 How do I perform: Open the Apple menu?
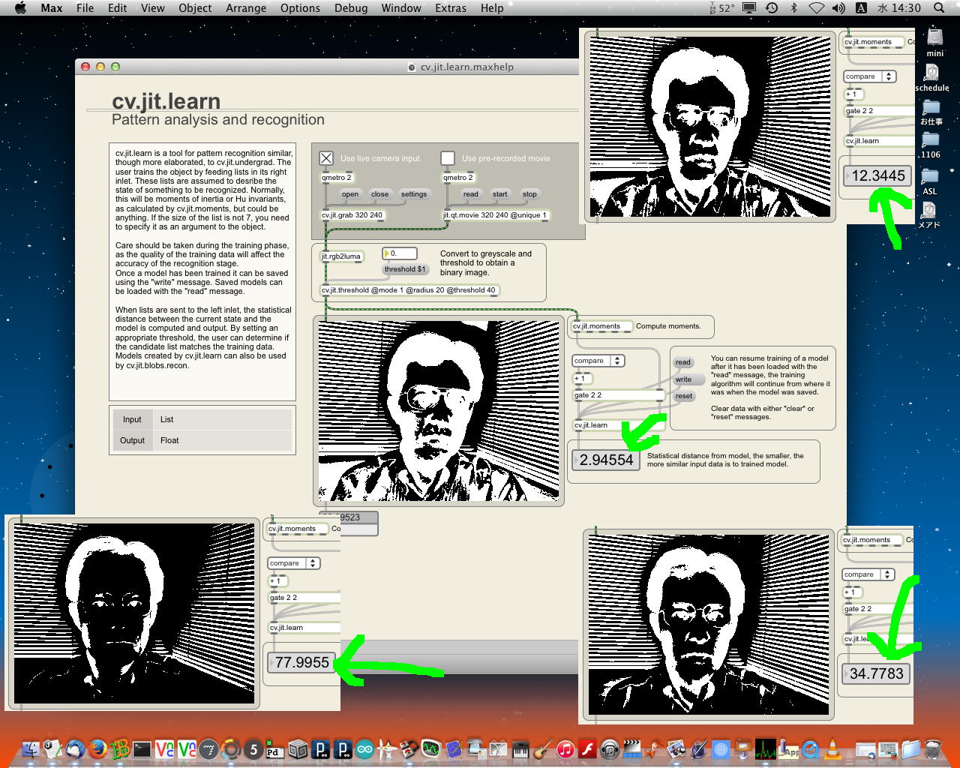(20, 7)
